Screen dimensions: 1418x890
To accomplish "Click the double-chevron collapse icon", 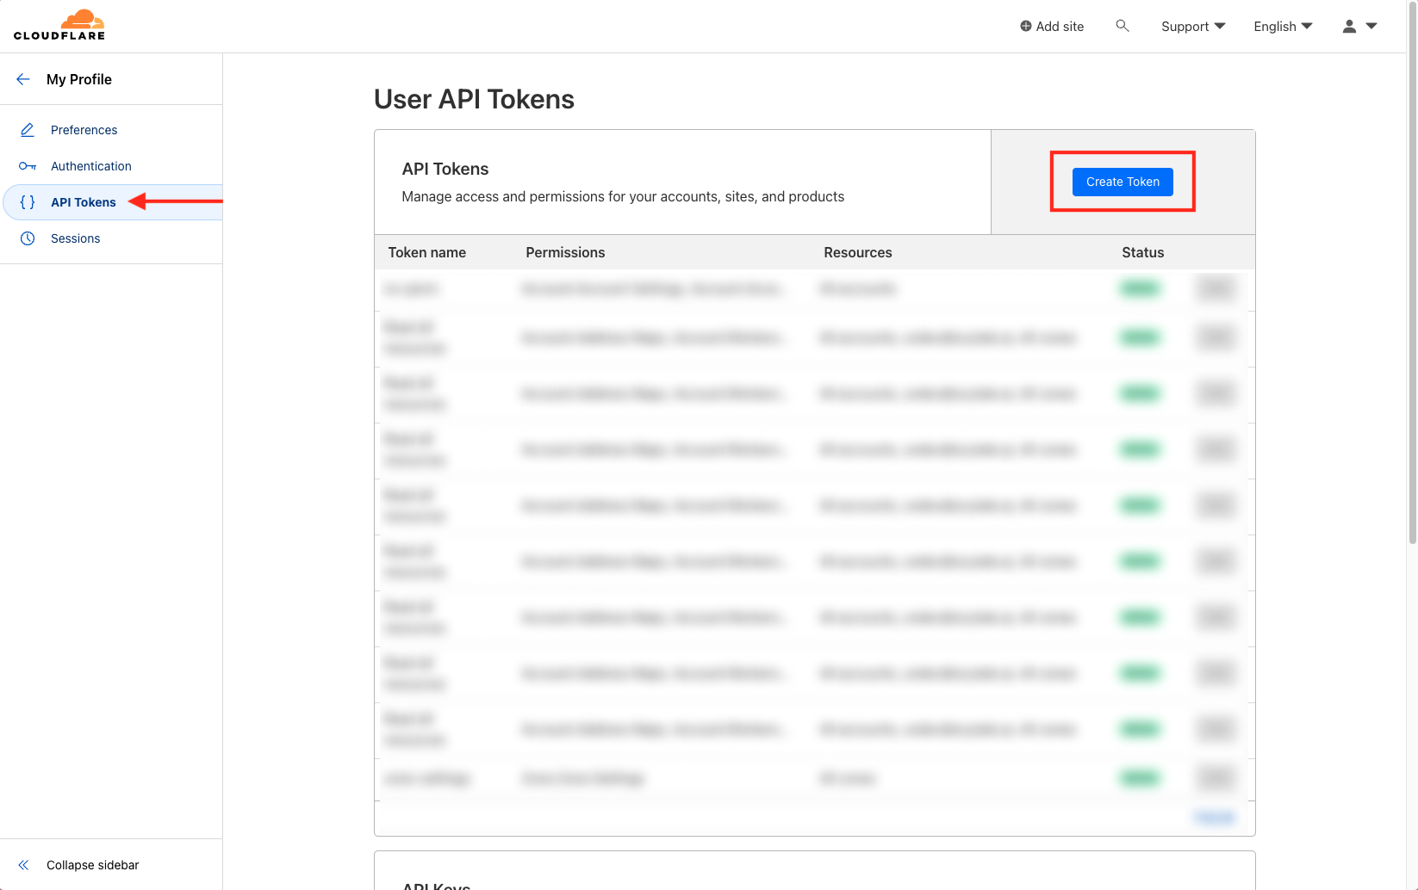I will (23, 864).
